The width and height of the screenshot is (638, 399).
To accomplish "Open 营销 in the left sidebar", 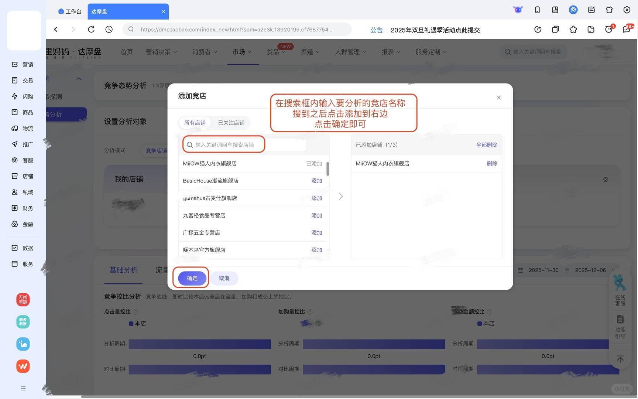I will (23, 64).
